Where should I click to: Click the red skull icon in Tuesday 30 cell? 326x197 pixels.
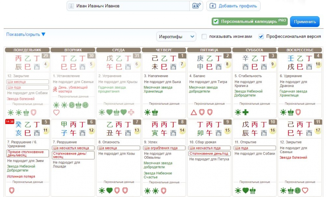click(x=55, y=89)
